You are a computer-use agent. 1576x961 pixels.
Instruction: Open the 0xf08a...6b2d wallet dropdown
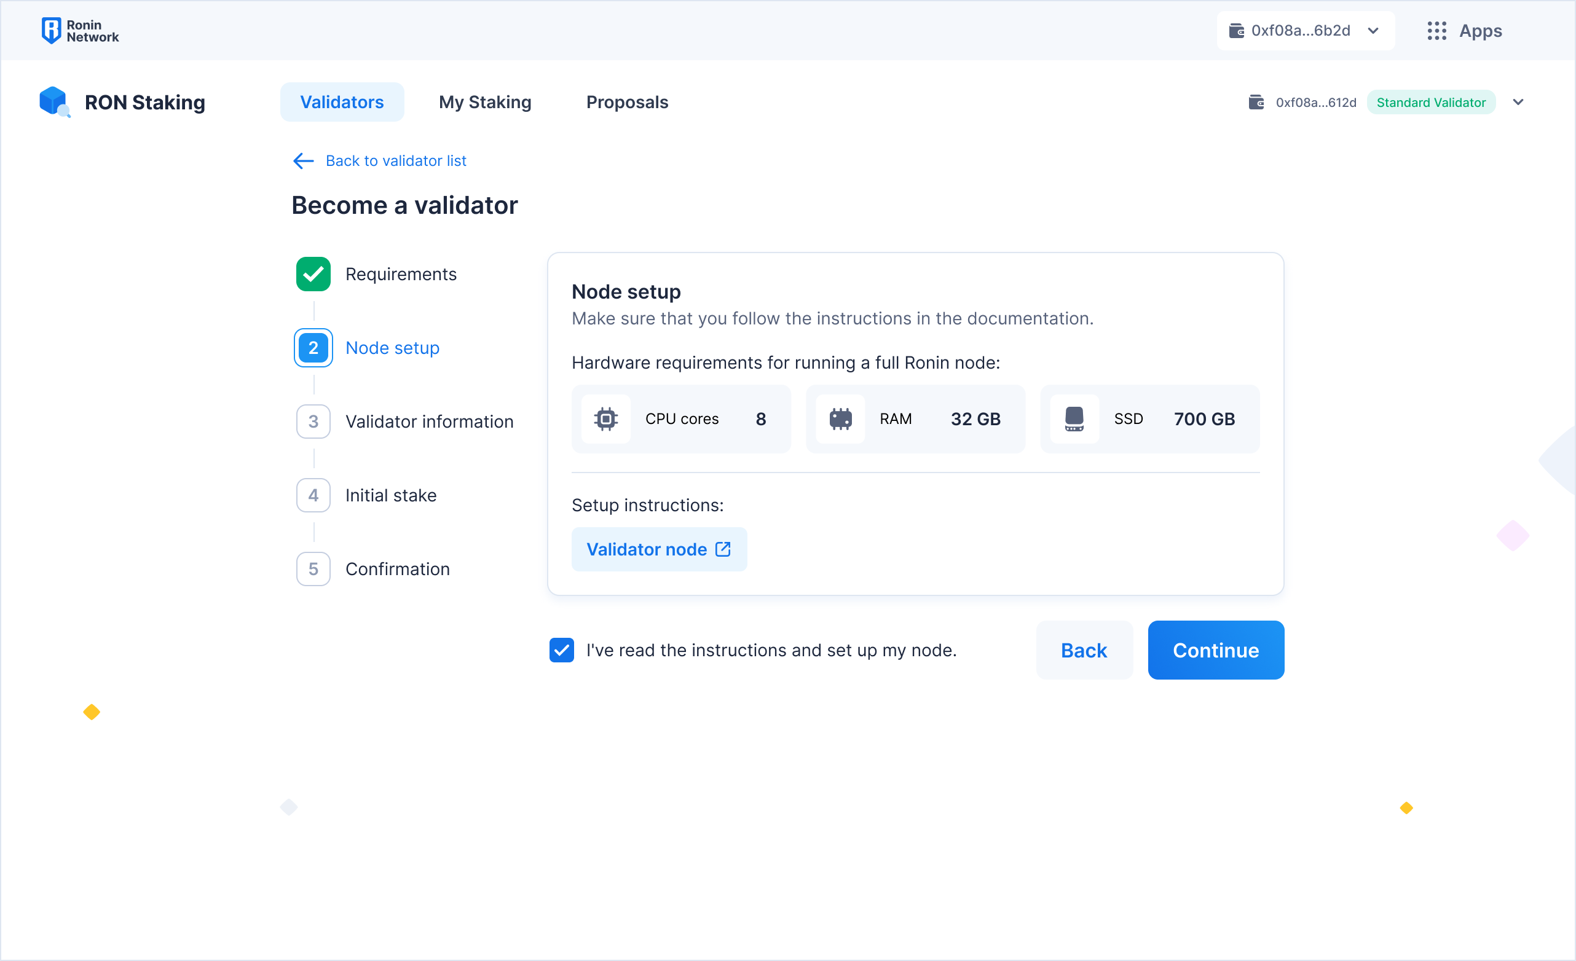click(x=1305, y=31)
